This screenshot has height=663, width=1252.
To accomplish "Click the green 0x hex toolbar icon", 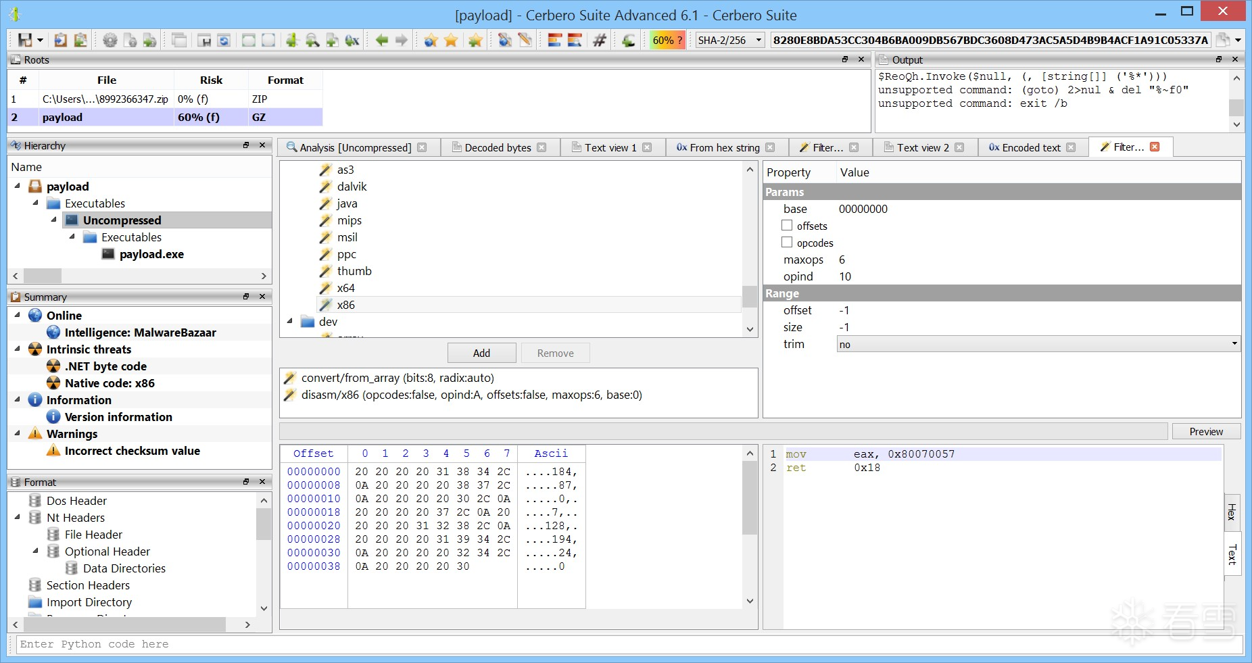I will tap(352, 40).
